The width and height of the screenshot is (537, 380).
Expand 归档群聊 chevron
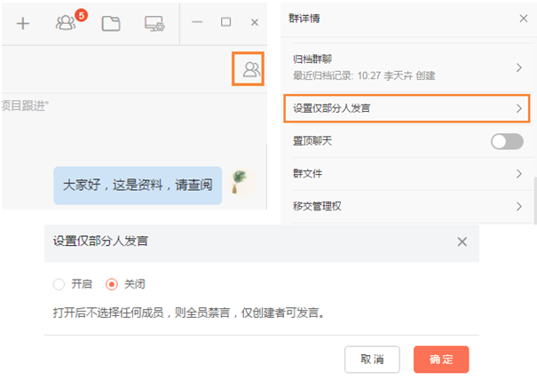pyautogui.click(x=519, y=67)
